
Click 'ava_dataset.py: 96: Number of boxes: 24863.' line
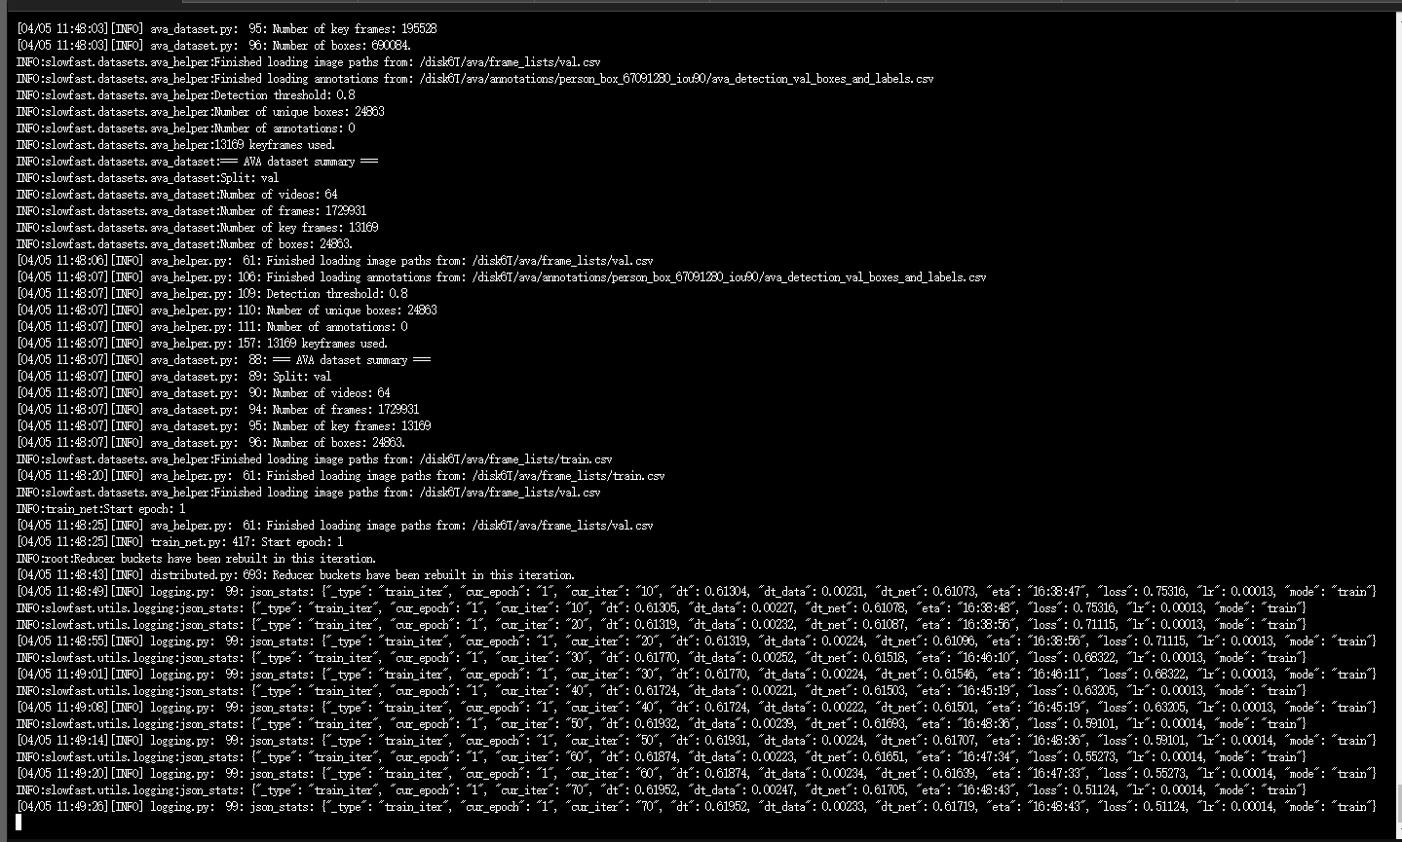pyautogui.click(x=210, y=443)
